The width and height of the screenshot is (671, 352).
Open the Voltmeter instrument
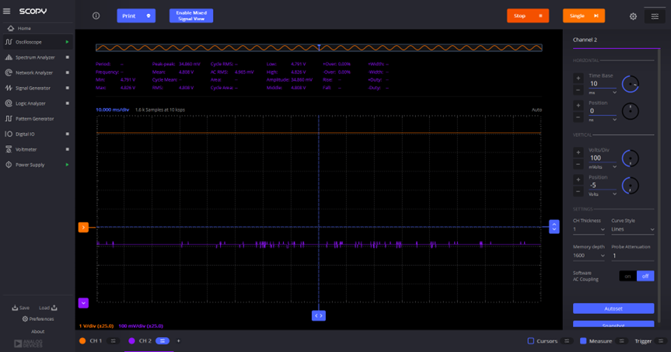[26, 150]
